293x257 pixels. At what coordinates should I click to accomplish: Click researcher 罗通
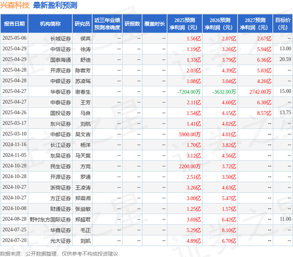pos(85,177)
